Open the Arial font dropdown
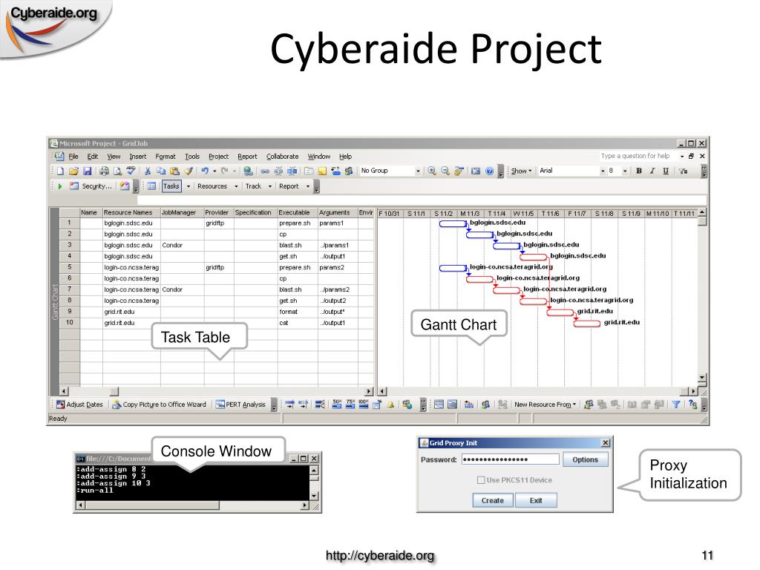 click(603, 171)
